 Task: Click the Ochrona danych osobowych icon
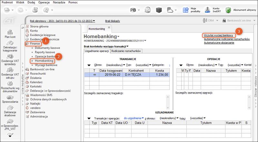point(27,99)
